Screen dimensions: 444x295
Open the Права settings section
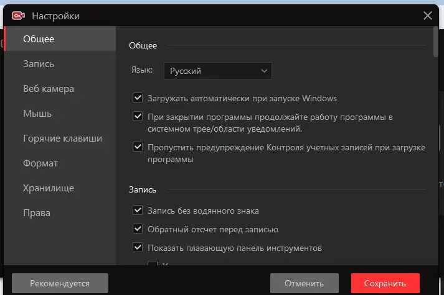click(x=37, y=213)
